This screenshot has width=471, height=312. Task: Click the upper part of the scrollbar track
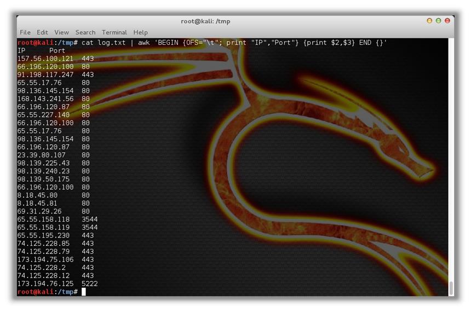pyautogui.click(x=451, y=109)
